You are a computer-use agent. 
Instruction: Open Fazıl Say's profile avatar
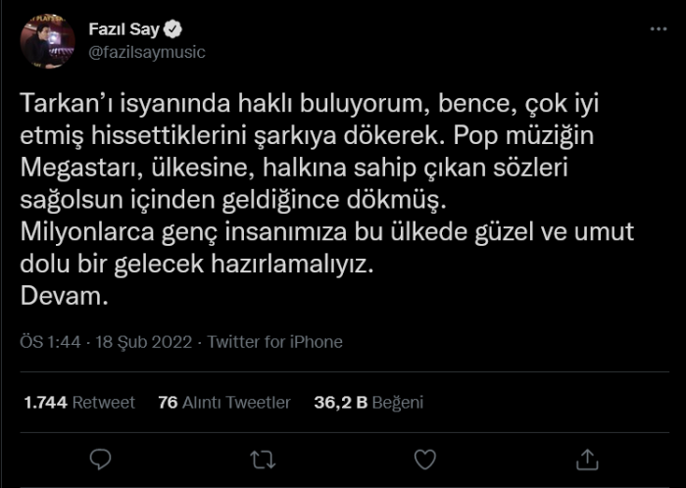[48, 41]
